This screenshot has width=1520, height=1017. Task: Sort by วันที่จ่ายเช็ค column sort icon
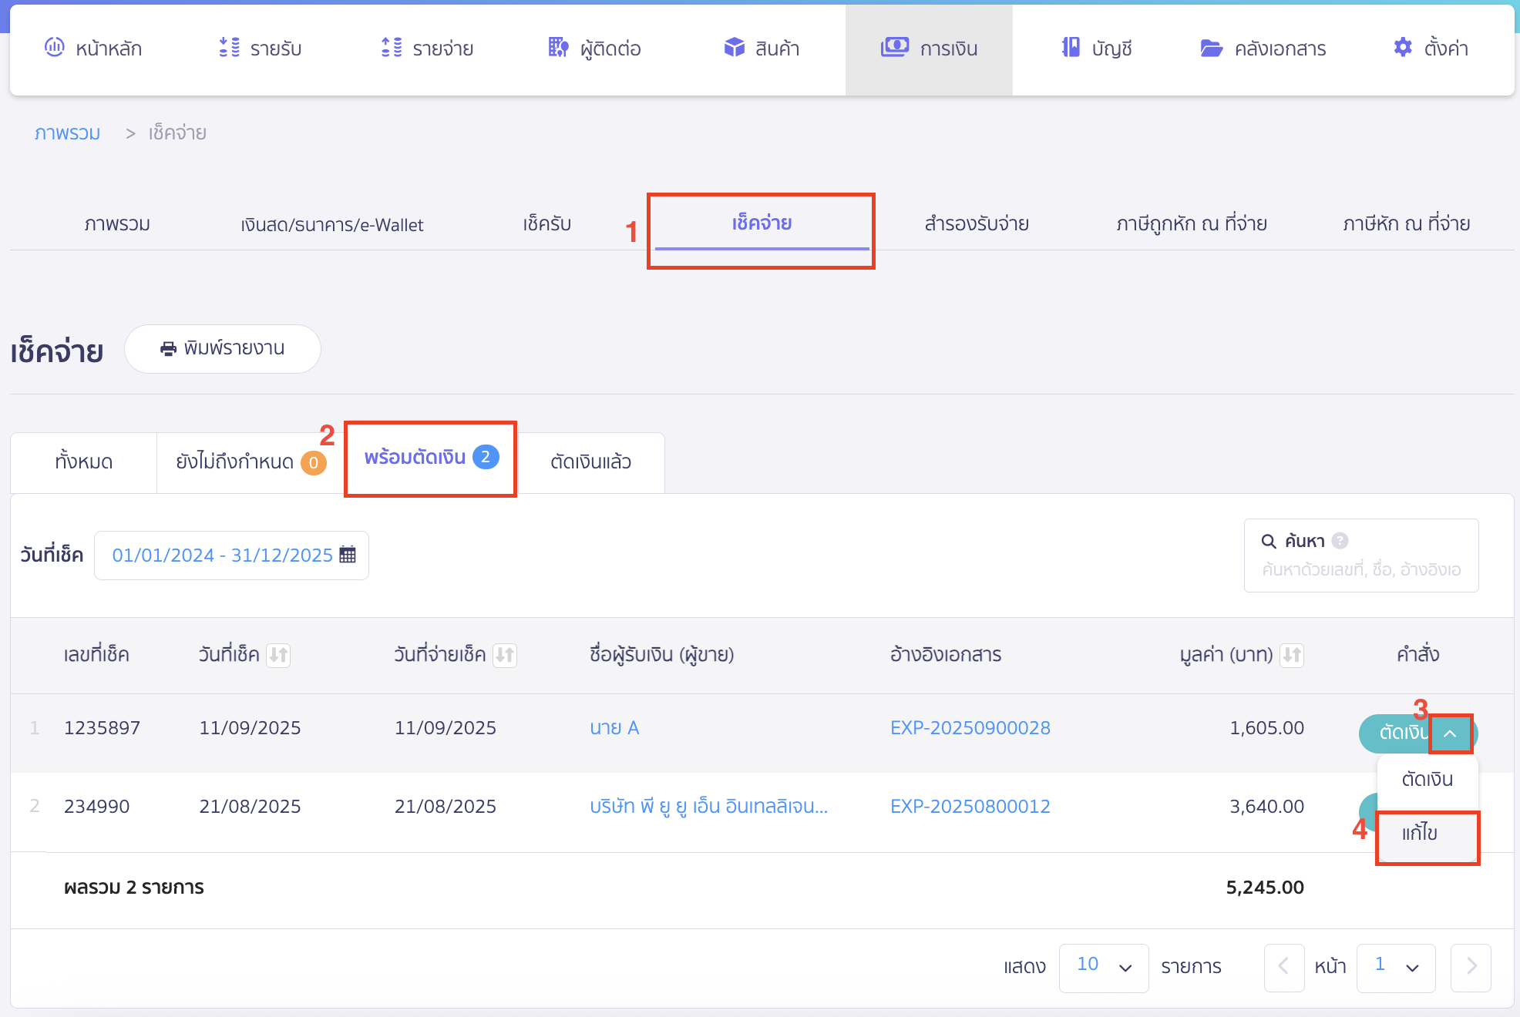pyautogui.click(x=505, y=655)
